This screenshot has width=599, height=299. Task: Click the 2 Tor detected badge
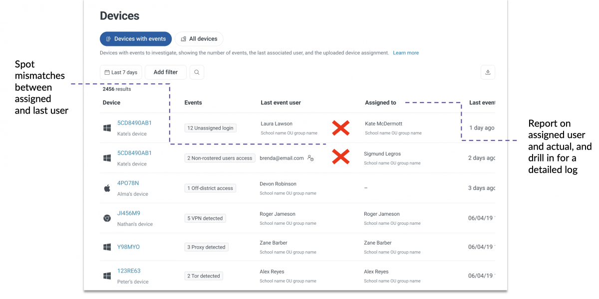(204, 276)
